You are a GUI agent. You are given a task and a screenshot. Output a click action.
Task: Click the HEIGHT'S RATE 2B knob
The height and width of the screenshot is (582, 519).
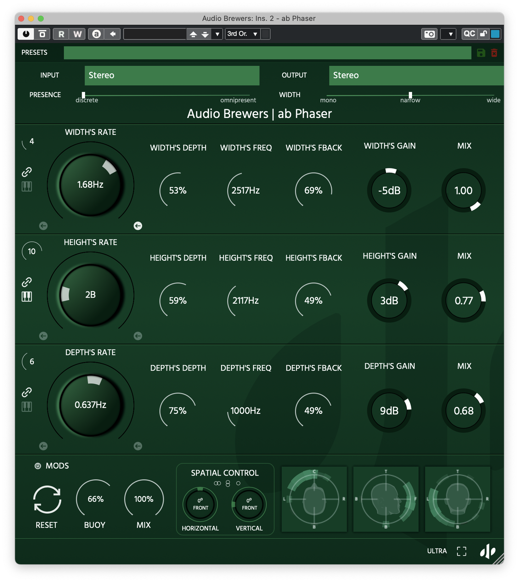coord(91,295)
